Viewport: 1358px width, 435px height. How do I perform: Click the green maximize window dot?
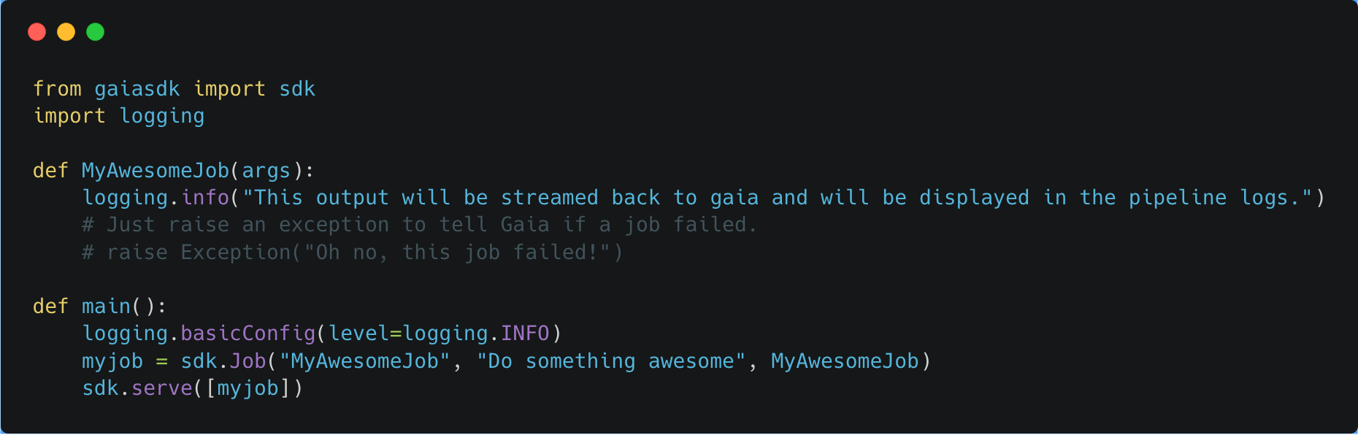95,32
